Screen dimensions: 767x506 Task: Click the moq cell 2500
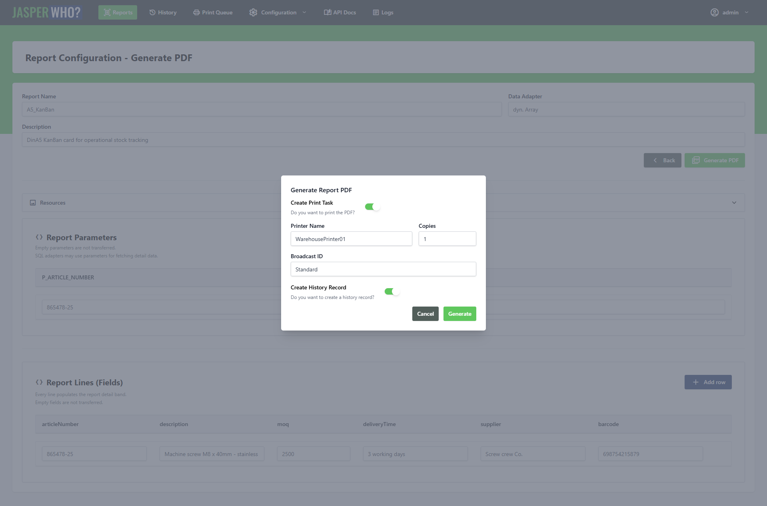314,454
